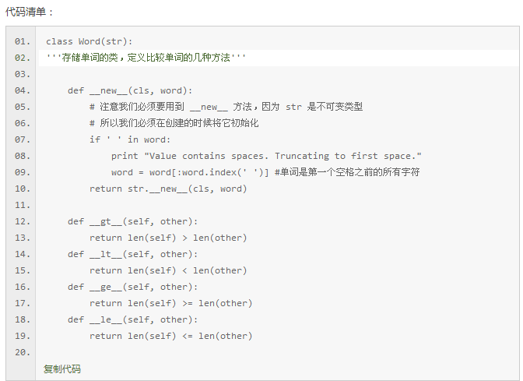
Task: Click return str.__new__(cls, word) line
Action: coord(168,189)
